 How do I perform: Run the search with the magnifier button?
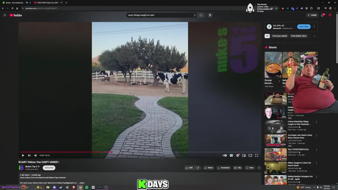[201, 15]
